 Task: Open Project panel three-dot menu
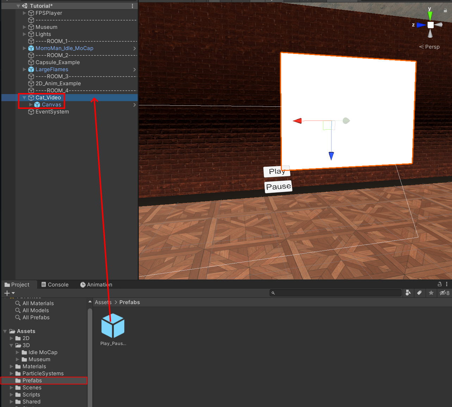(x=447, y=284)
